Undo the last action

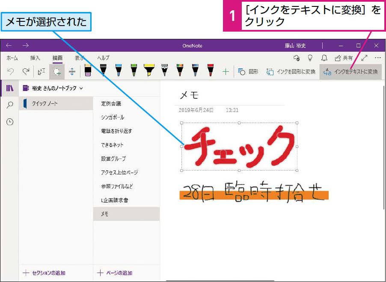click(x=10, y=71)
